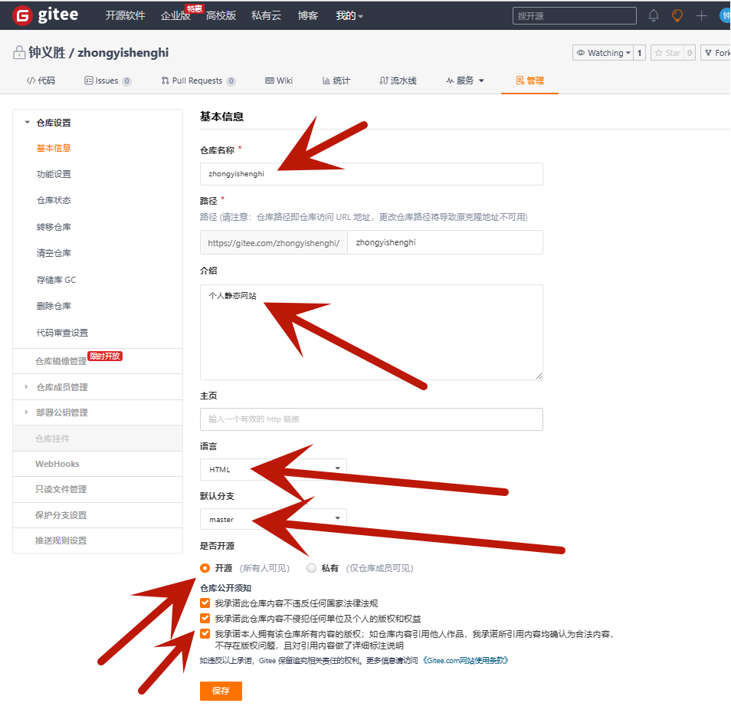
Task: Click 私有云 in top navigation
Action: click(x=266, y=16)
